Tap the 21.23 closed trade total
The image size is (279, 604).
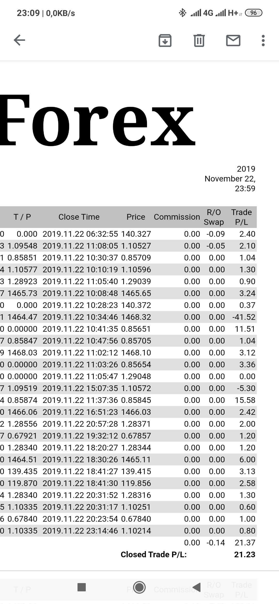point(244,554)
